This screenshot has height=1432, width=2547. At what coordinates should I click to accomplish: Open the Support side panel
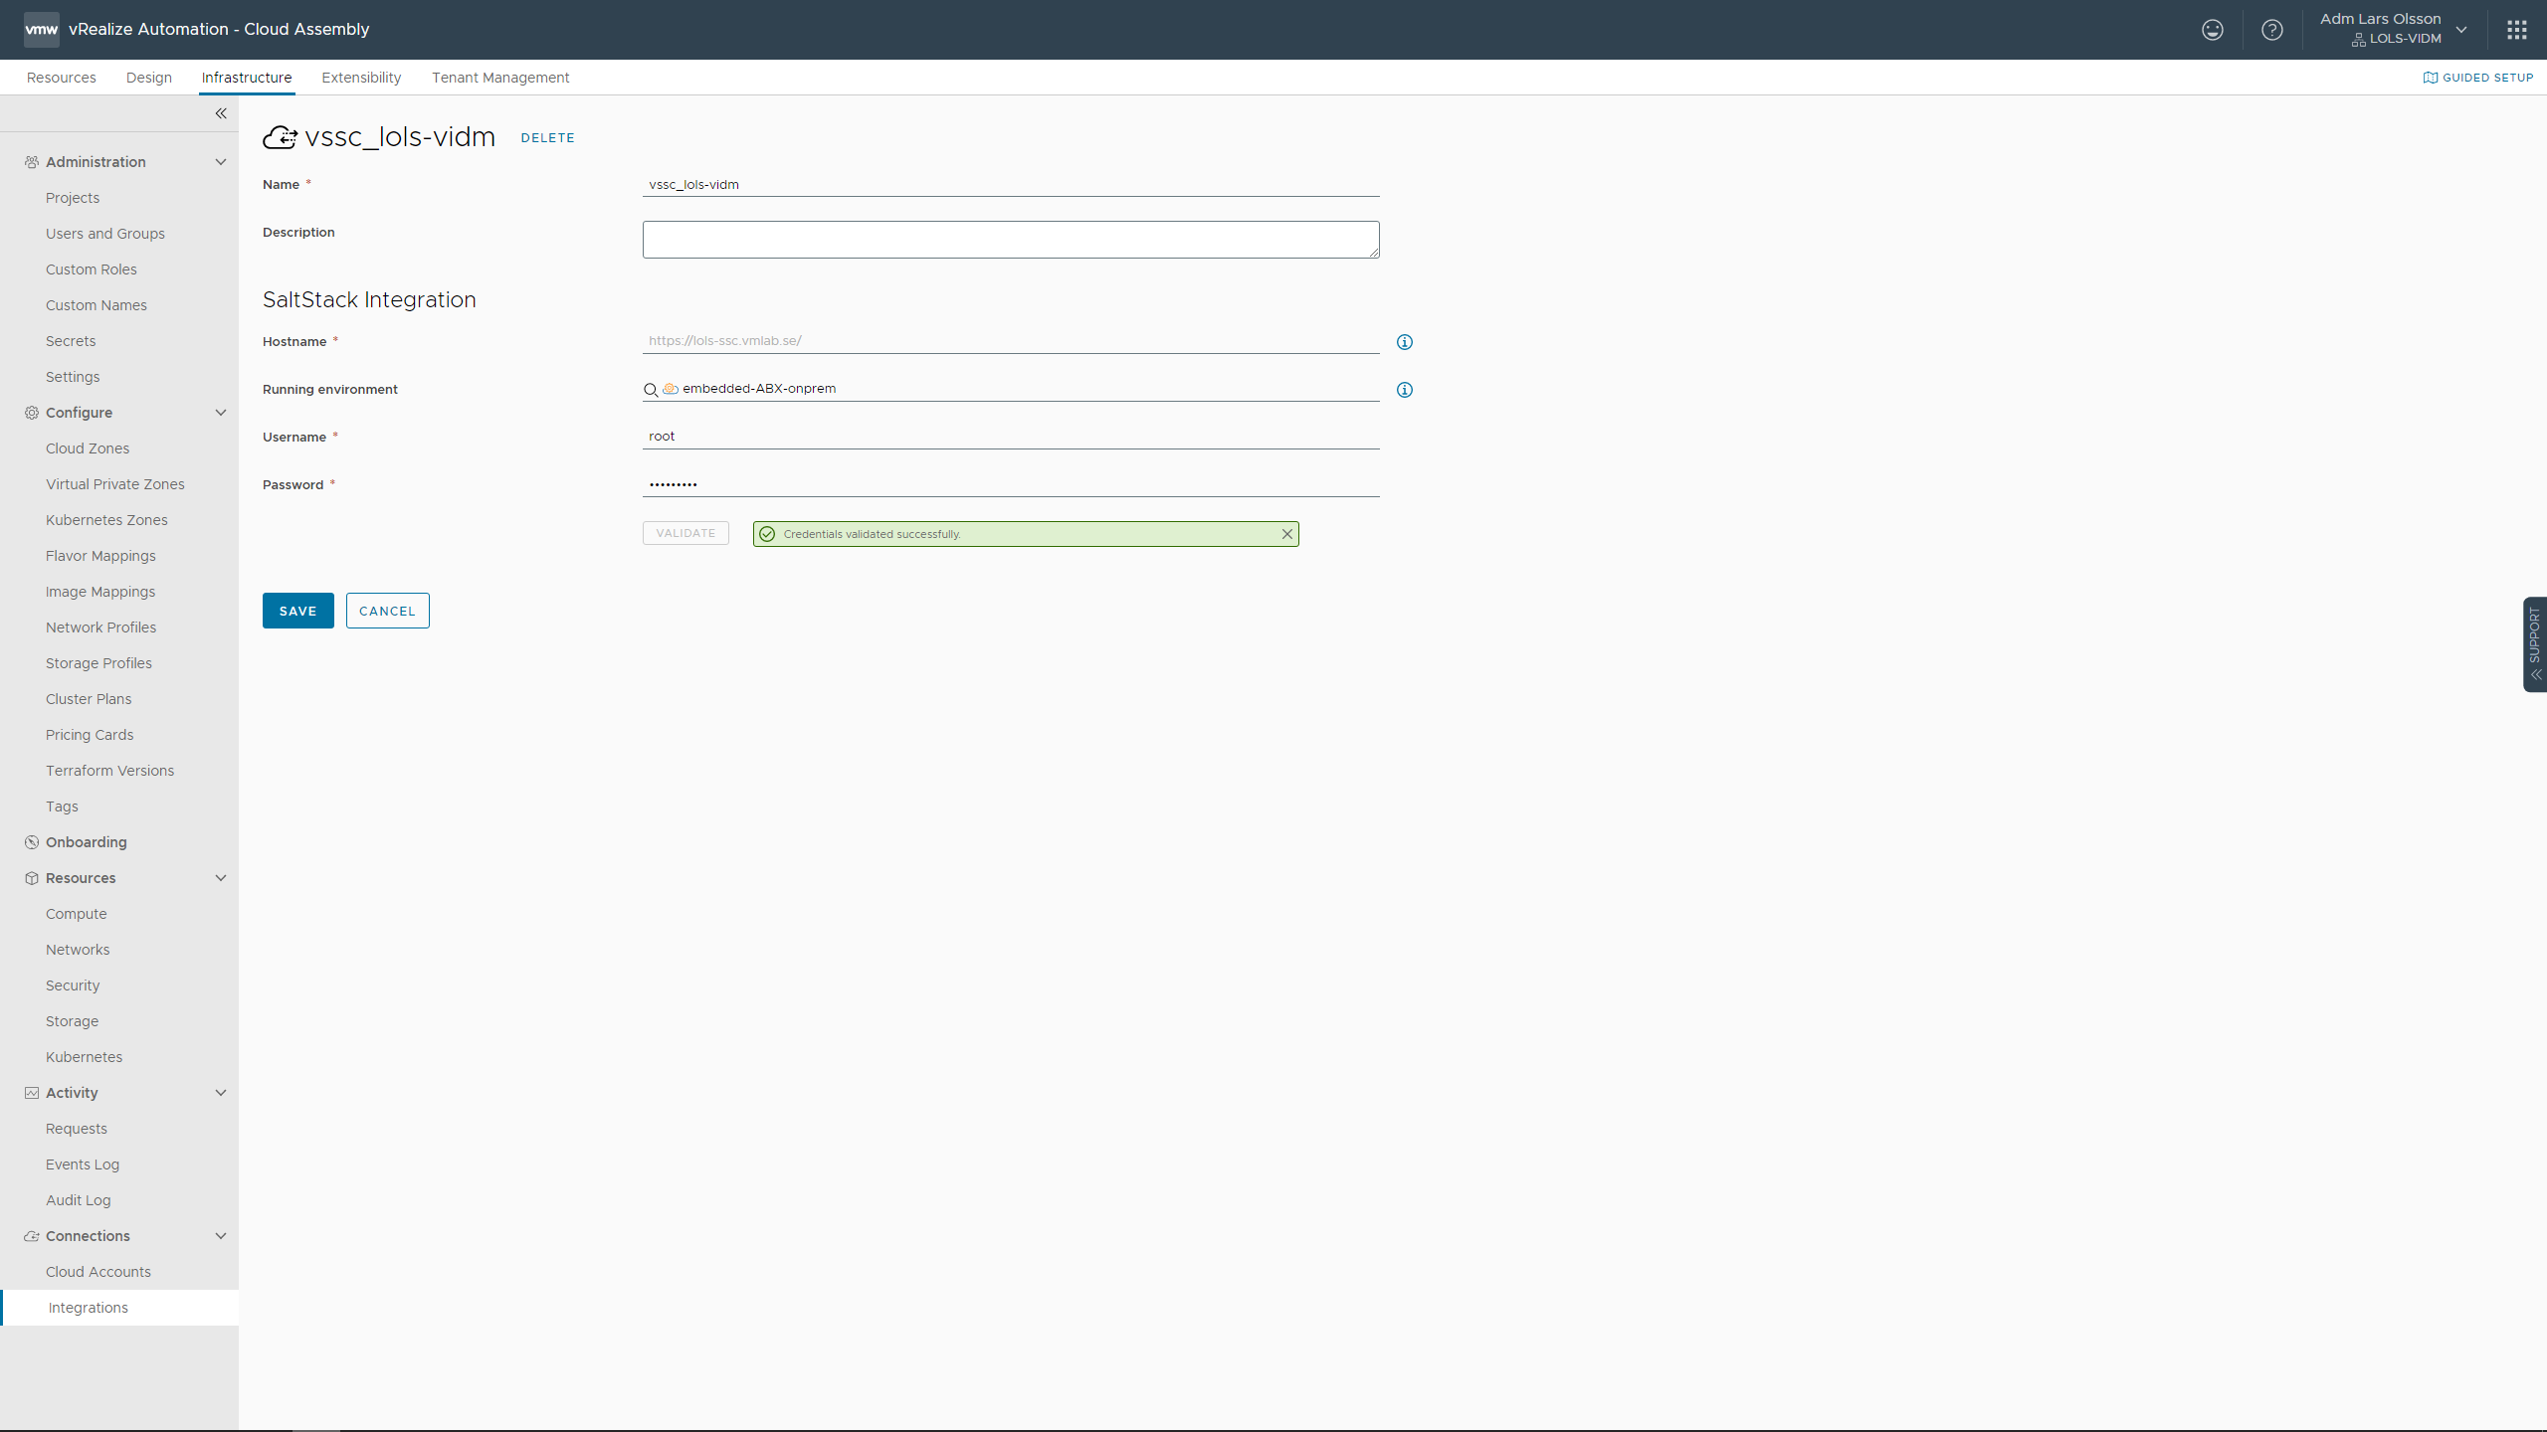pos(2535,644)
